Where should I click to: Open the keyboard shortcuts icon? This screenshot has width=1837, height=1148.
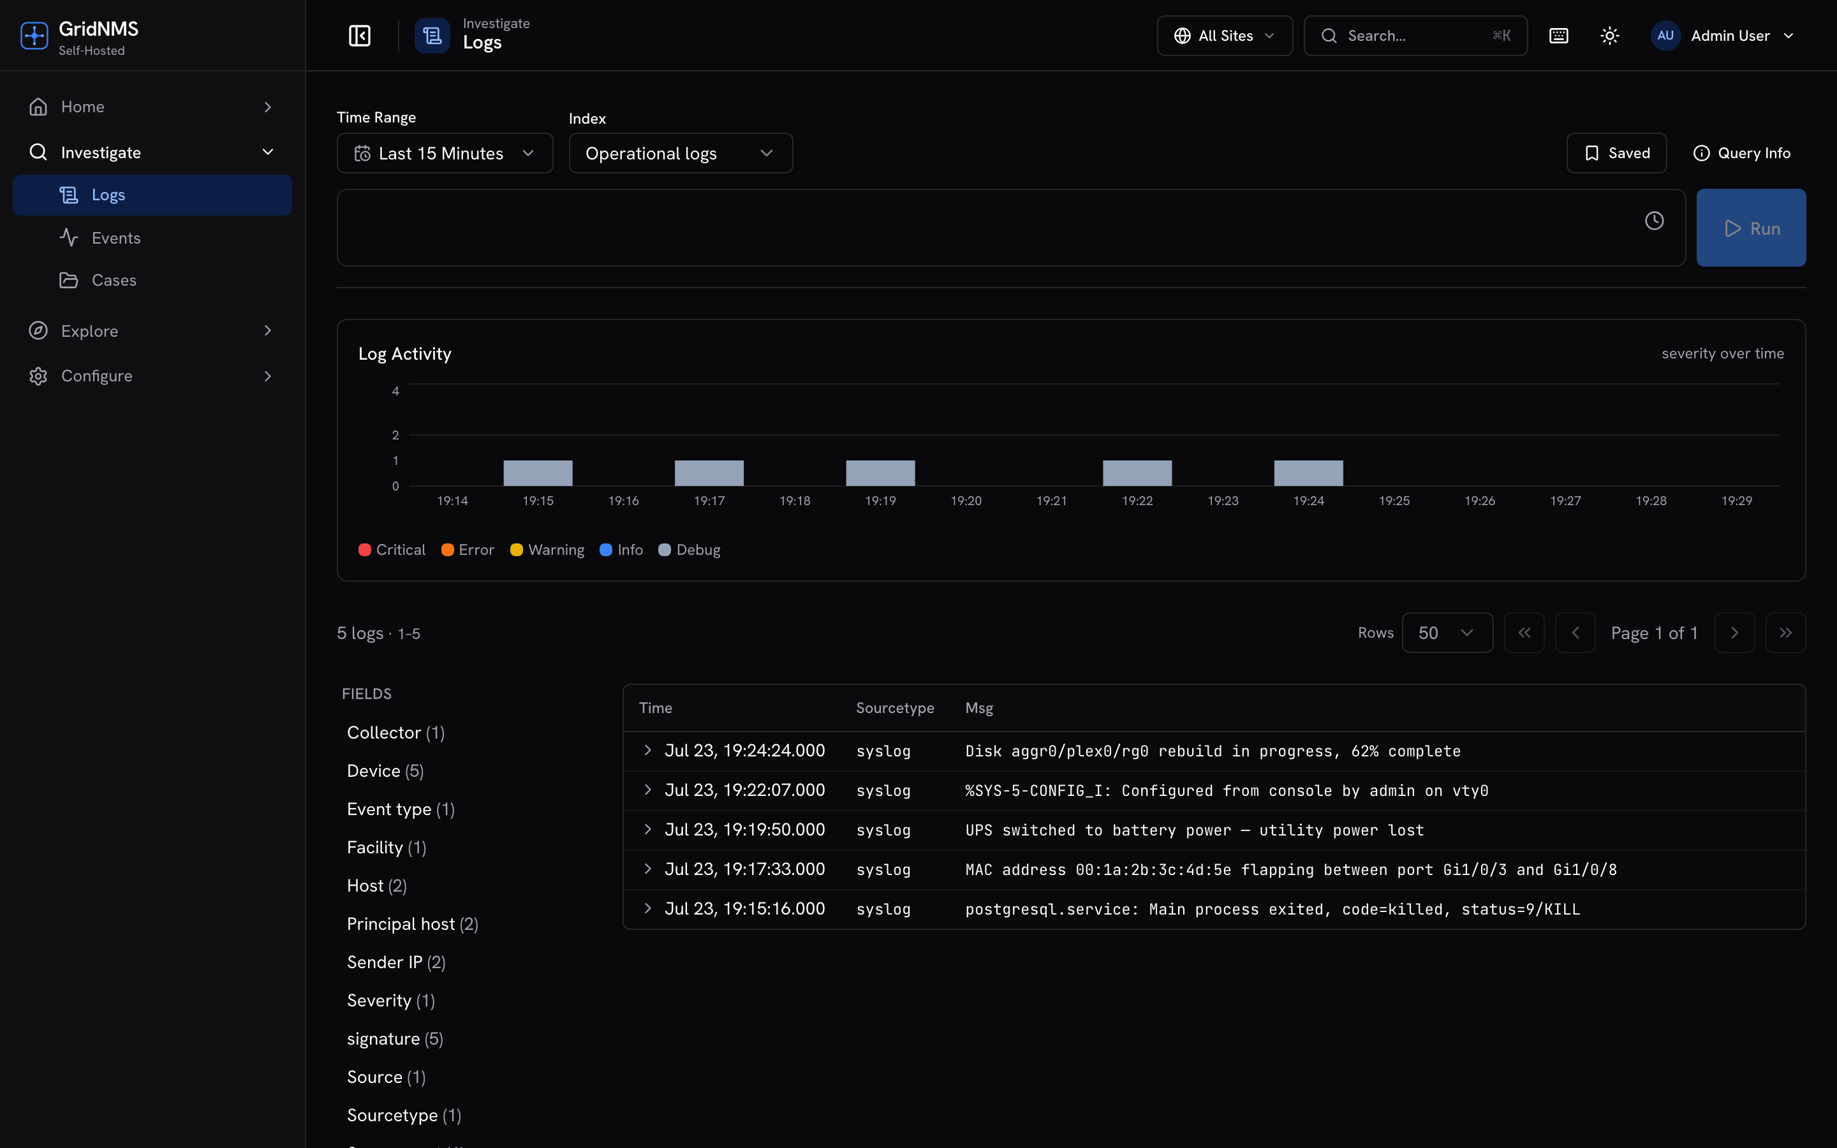pyautogui.click(x=1558, y=36)
